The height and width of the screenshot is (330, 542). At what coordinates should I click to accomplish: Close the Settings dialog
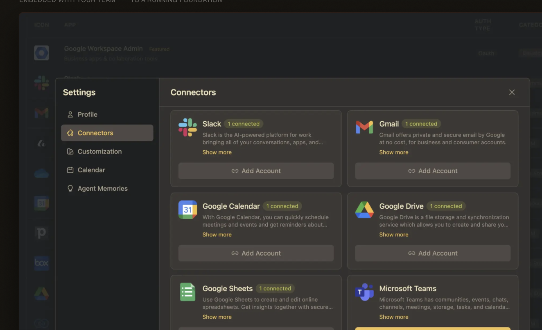(512, 92)
